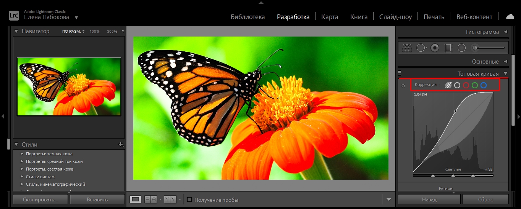Select the green channel curve
The height and width of the screenshot is (209, 521).
(x=475, y=85)
